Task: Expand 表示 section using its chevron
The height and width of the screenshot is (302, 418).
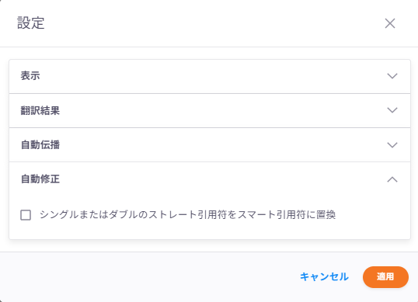Action: (392, 76)
